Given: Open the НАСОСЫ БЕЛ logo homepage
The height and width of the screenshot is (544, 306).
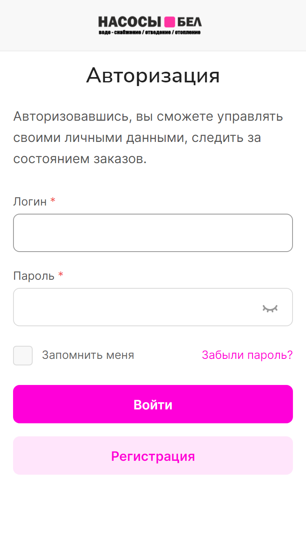Looking at the screenshot, I should click(x=150, y=25).
